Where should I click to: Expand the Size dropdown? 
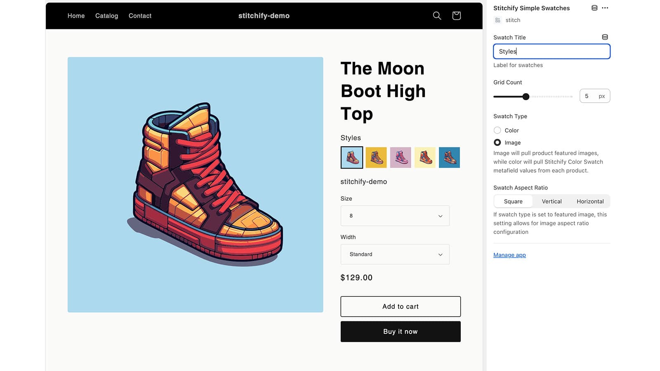[395, 216]
